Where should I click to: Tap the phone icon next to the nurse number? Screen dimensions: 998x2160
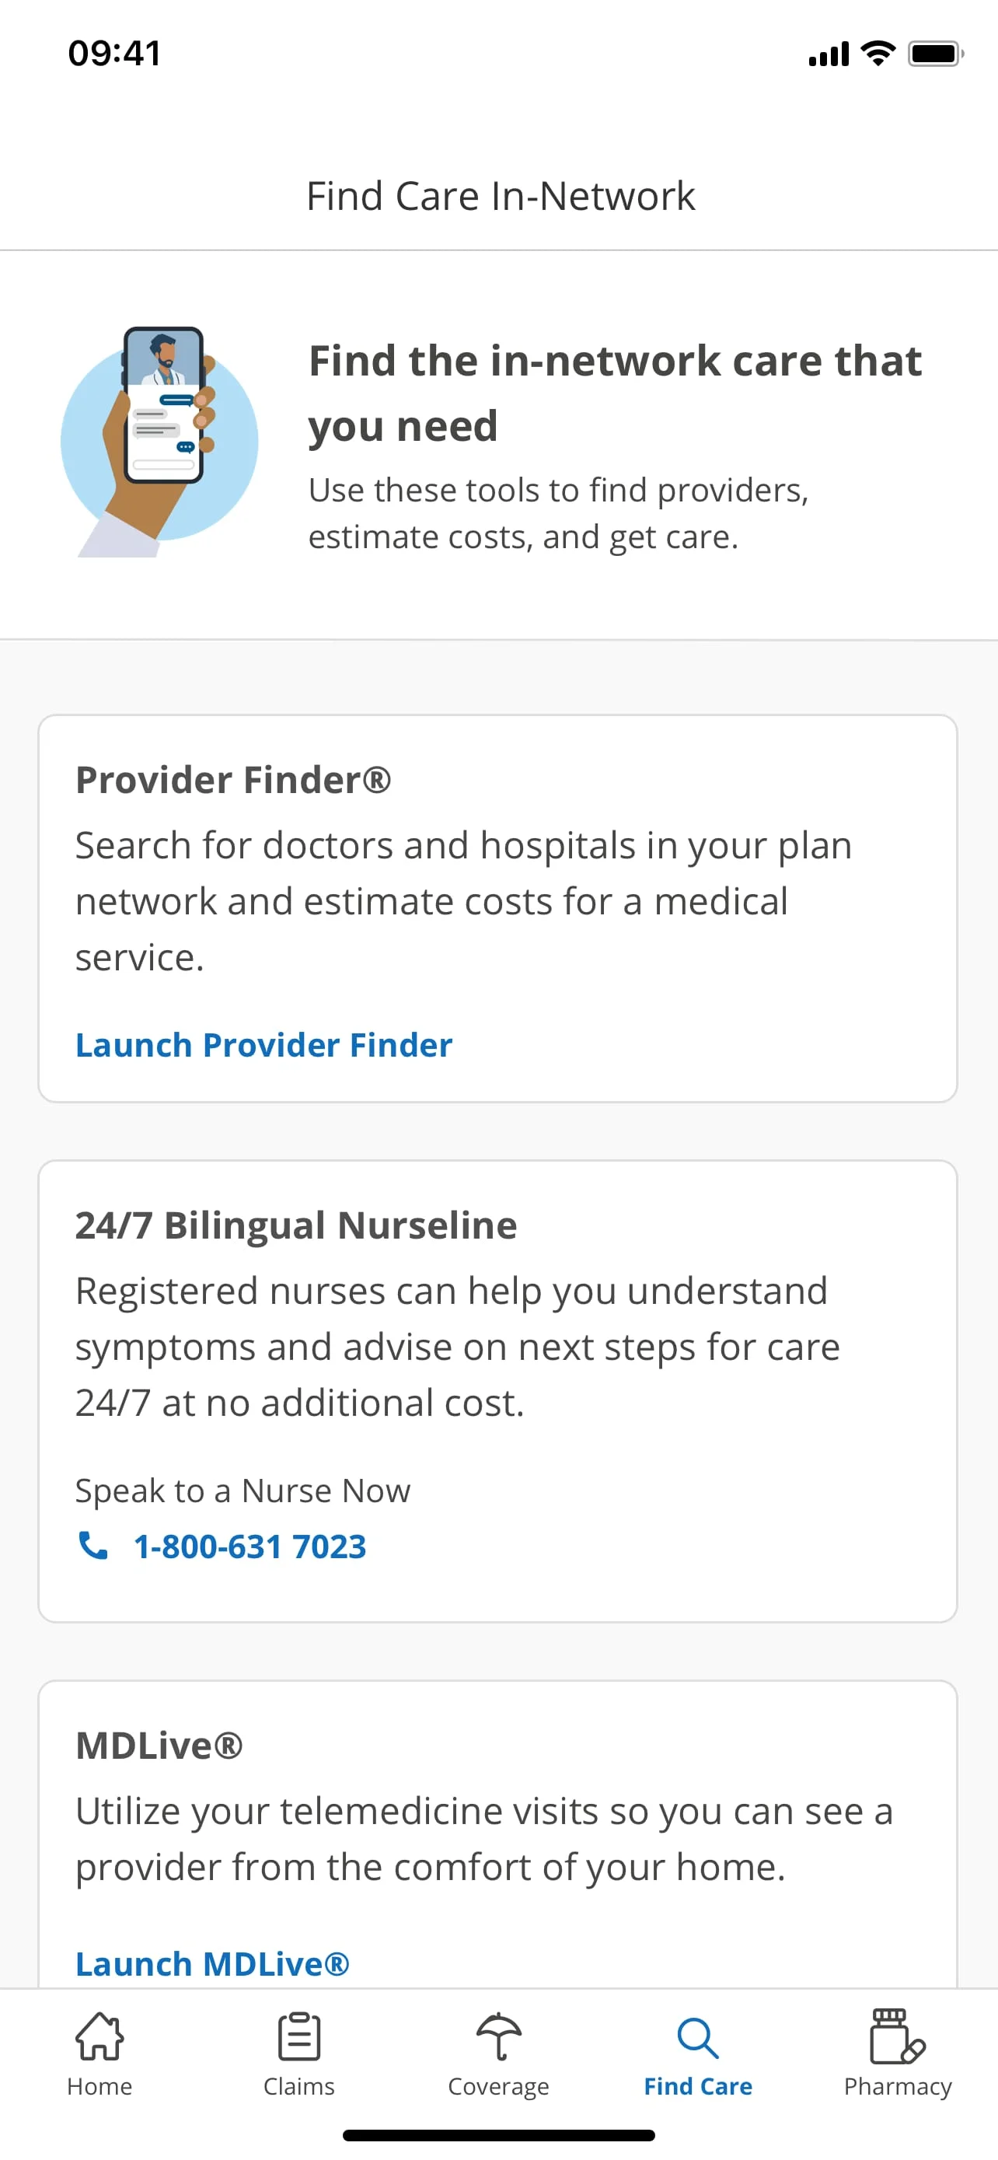click(94, 1546)
